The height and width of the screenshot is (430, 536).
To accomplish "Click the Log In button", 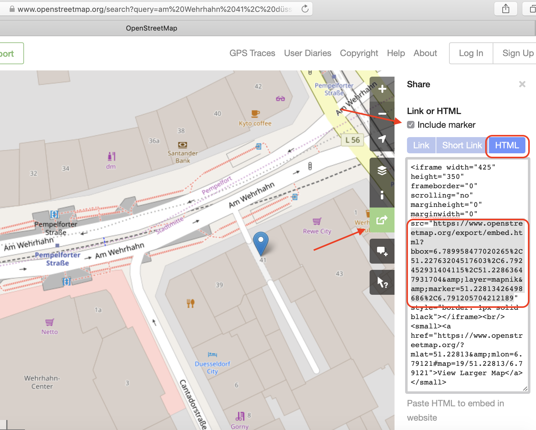I will (471, 53).
